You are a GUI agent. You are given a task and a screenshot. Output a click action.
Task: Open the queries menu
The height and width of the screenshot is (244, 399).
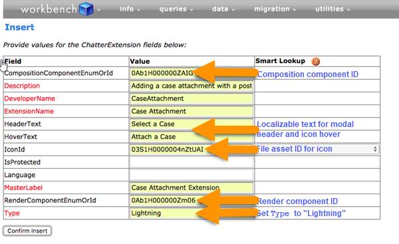[176, 9]
